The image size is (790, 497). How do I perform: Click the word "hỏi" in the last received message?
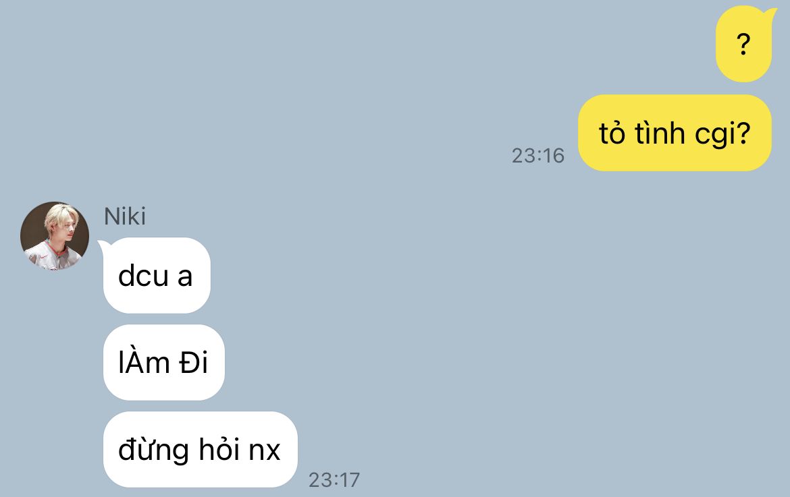click(x=219, y=448)
